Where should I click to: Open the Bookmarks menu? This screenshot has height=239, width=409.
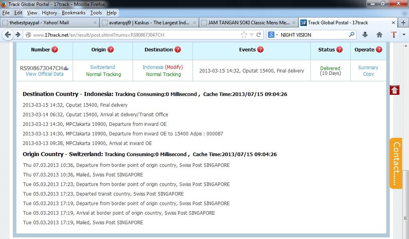click(x=73, y=13)
